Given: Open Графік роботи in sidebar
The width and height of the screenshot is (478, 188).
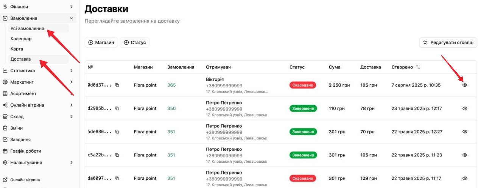Looking at the screenshot, I should (x=25, y=151).
